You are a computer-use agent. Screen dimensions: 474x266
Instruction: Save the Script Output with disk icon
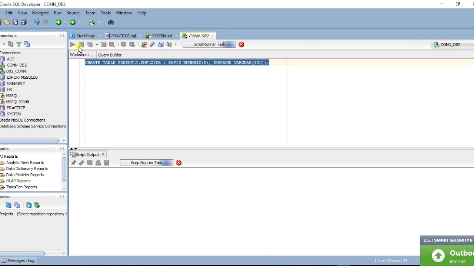point(90,163)
